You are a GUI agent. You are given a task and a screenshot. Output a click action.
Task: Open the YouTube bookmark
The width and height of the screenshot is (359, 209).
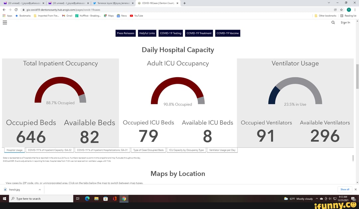tap(136, 16)
